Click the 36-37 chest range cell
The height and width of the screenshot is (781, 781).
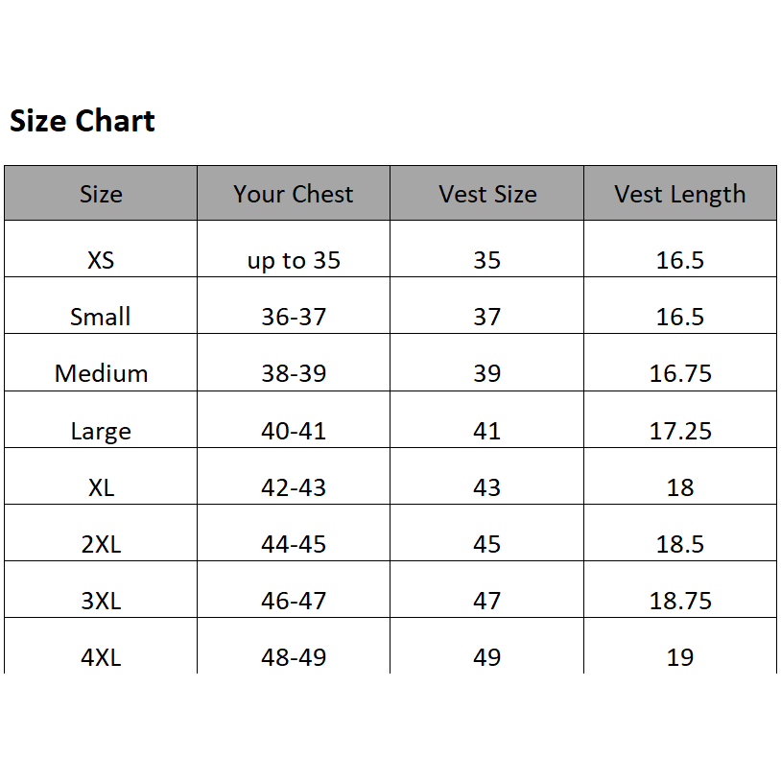click(294, 317)
